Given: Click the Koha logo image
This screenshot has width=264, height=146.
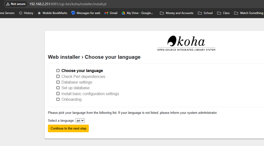Looking at the screenshot, I should [x=186, y=43].
